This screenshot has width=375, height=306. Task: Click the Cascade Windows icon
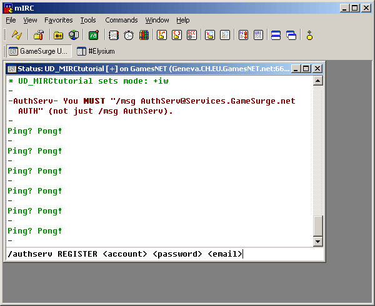point(291,35)
